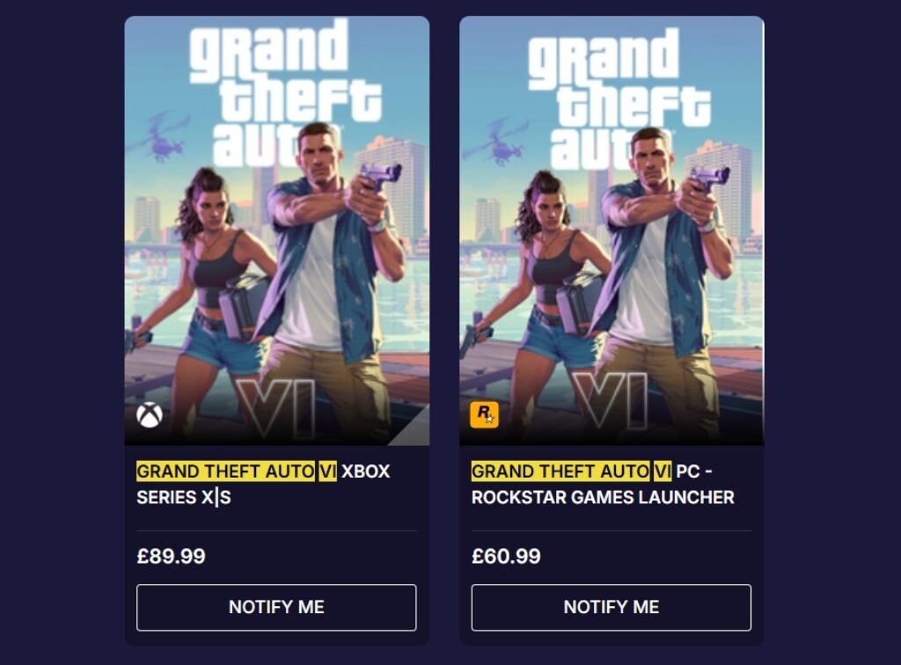Viewport: 901px width, 665px height.
Task: Click the Xbox logo icon on the cover
Action: [150, 414]
